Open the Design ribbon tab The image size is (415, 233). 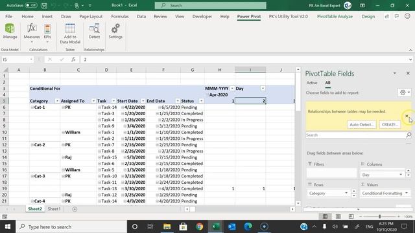368,16
